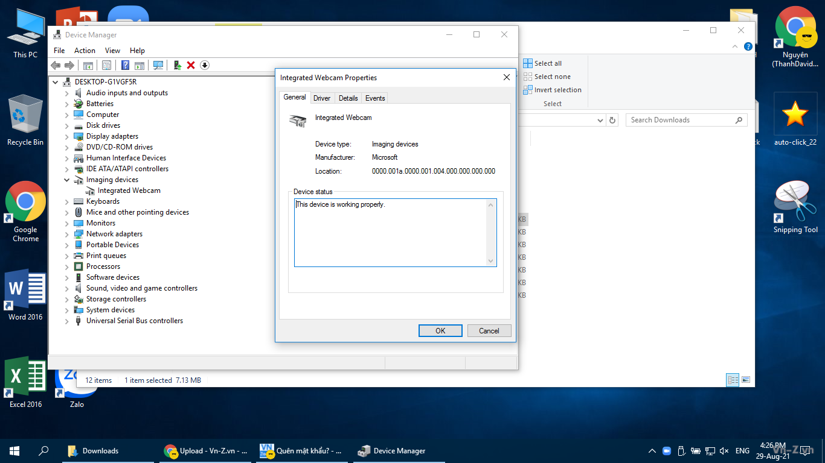Select DVD/CD-ROM drives
Image resolution: width=825 pixels, height=463 pixels.
(x=120, y=147)
